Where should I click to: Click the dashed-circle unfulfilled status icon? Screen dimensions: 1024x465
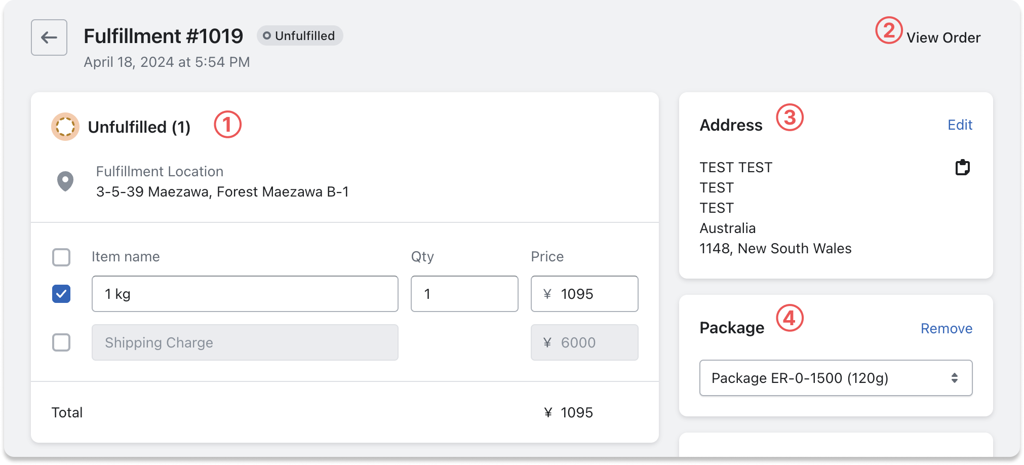[x=65, y=127]
